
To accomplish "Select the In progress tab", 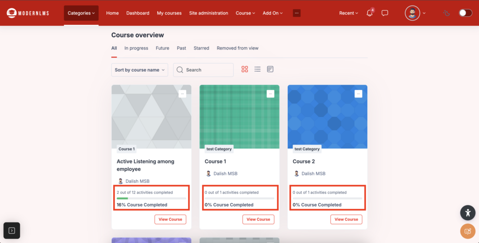I will (x=136, y=48).
